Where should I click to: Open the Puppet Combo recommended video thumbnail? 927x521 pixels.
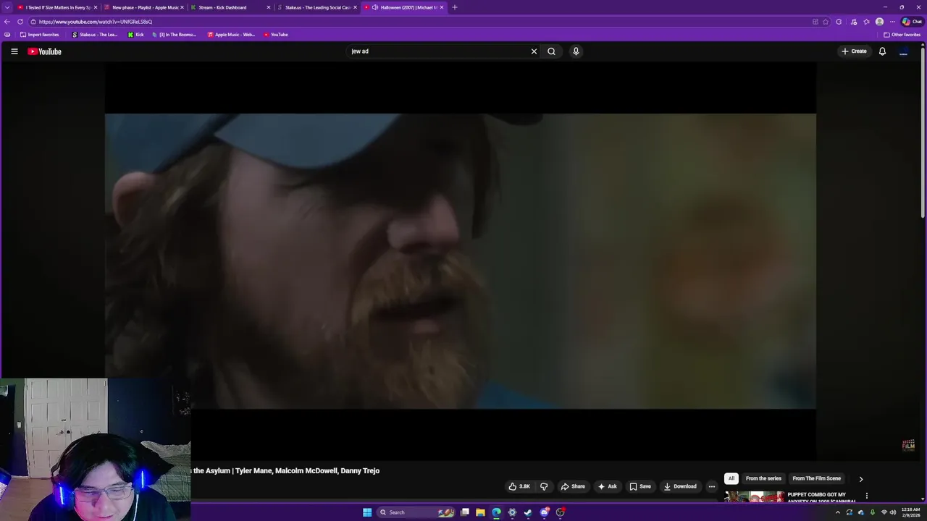(x=754, y=497)
